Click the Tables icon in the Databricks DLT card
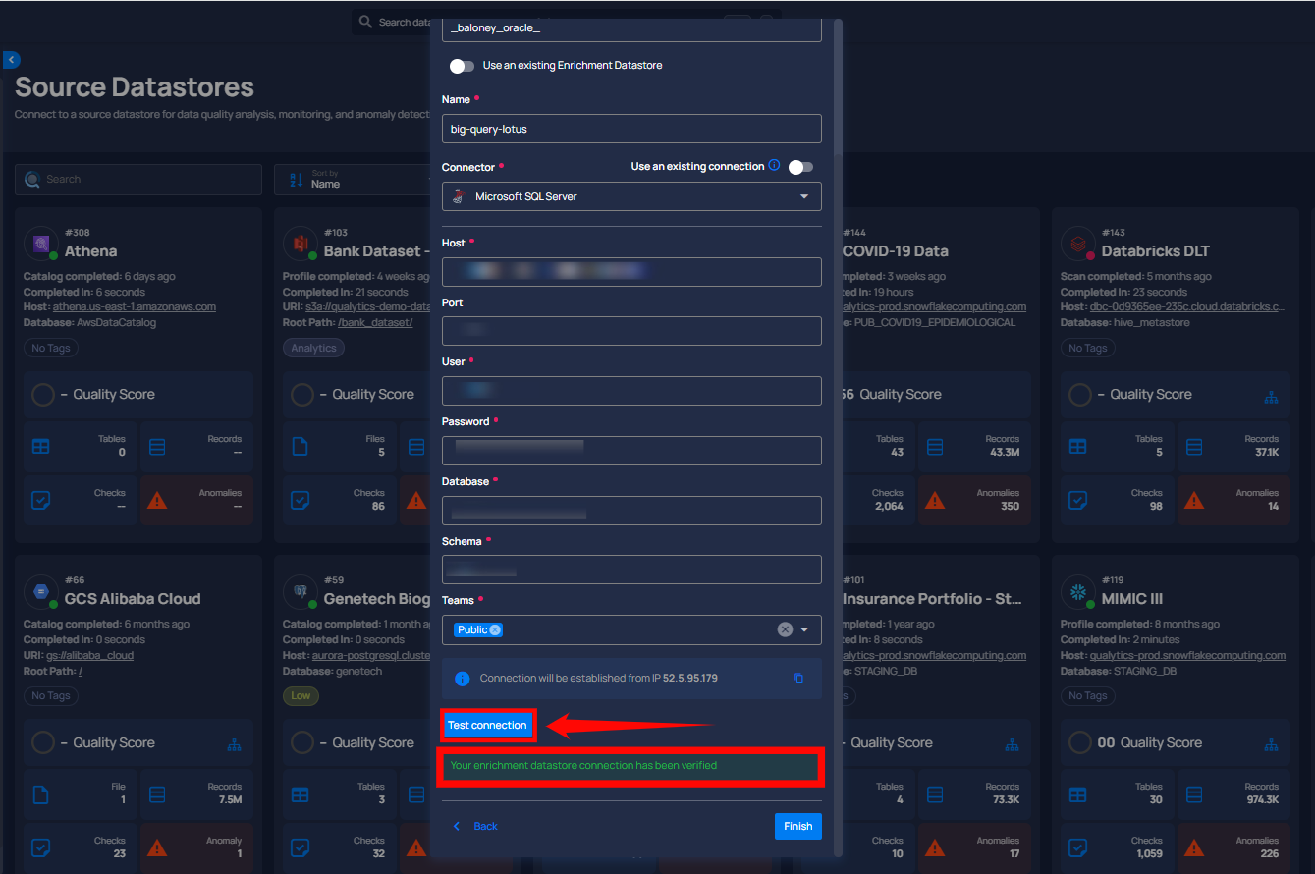This screenshot has height=874, width=1315. [1077, 447]
